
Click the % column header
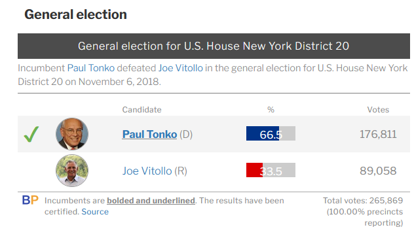[x=271, y=110]
